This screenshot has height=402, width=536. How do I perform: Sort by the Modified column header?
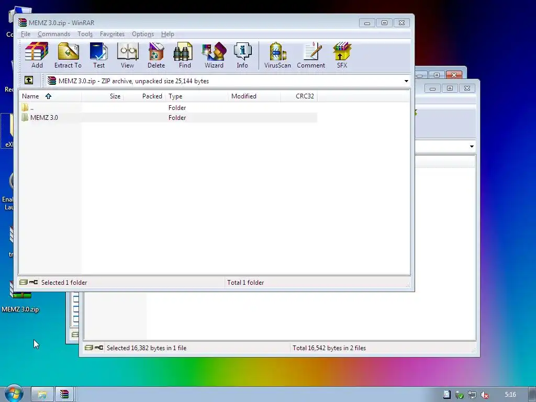254,96
